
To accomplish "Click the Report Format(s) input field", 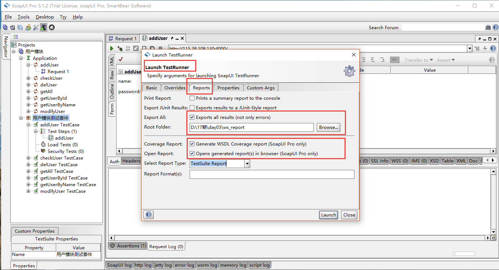I will pyautogui.click(x=272, y=174).
